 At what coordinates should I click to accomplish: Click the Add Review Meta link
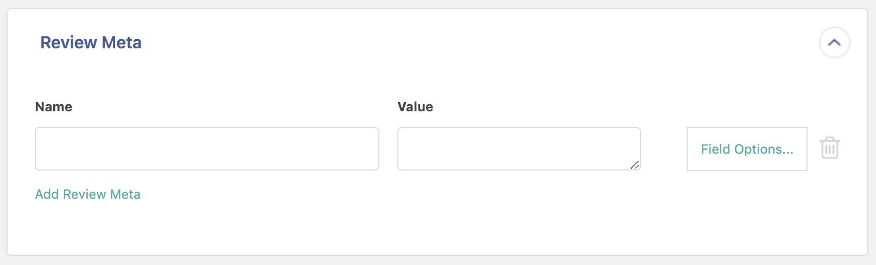pos(87,194)
